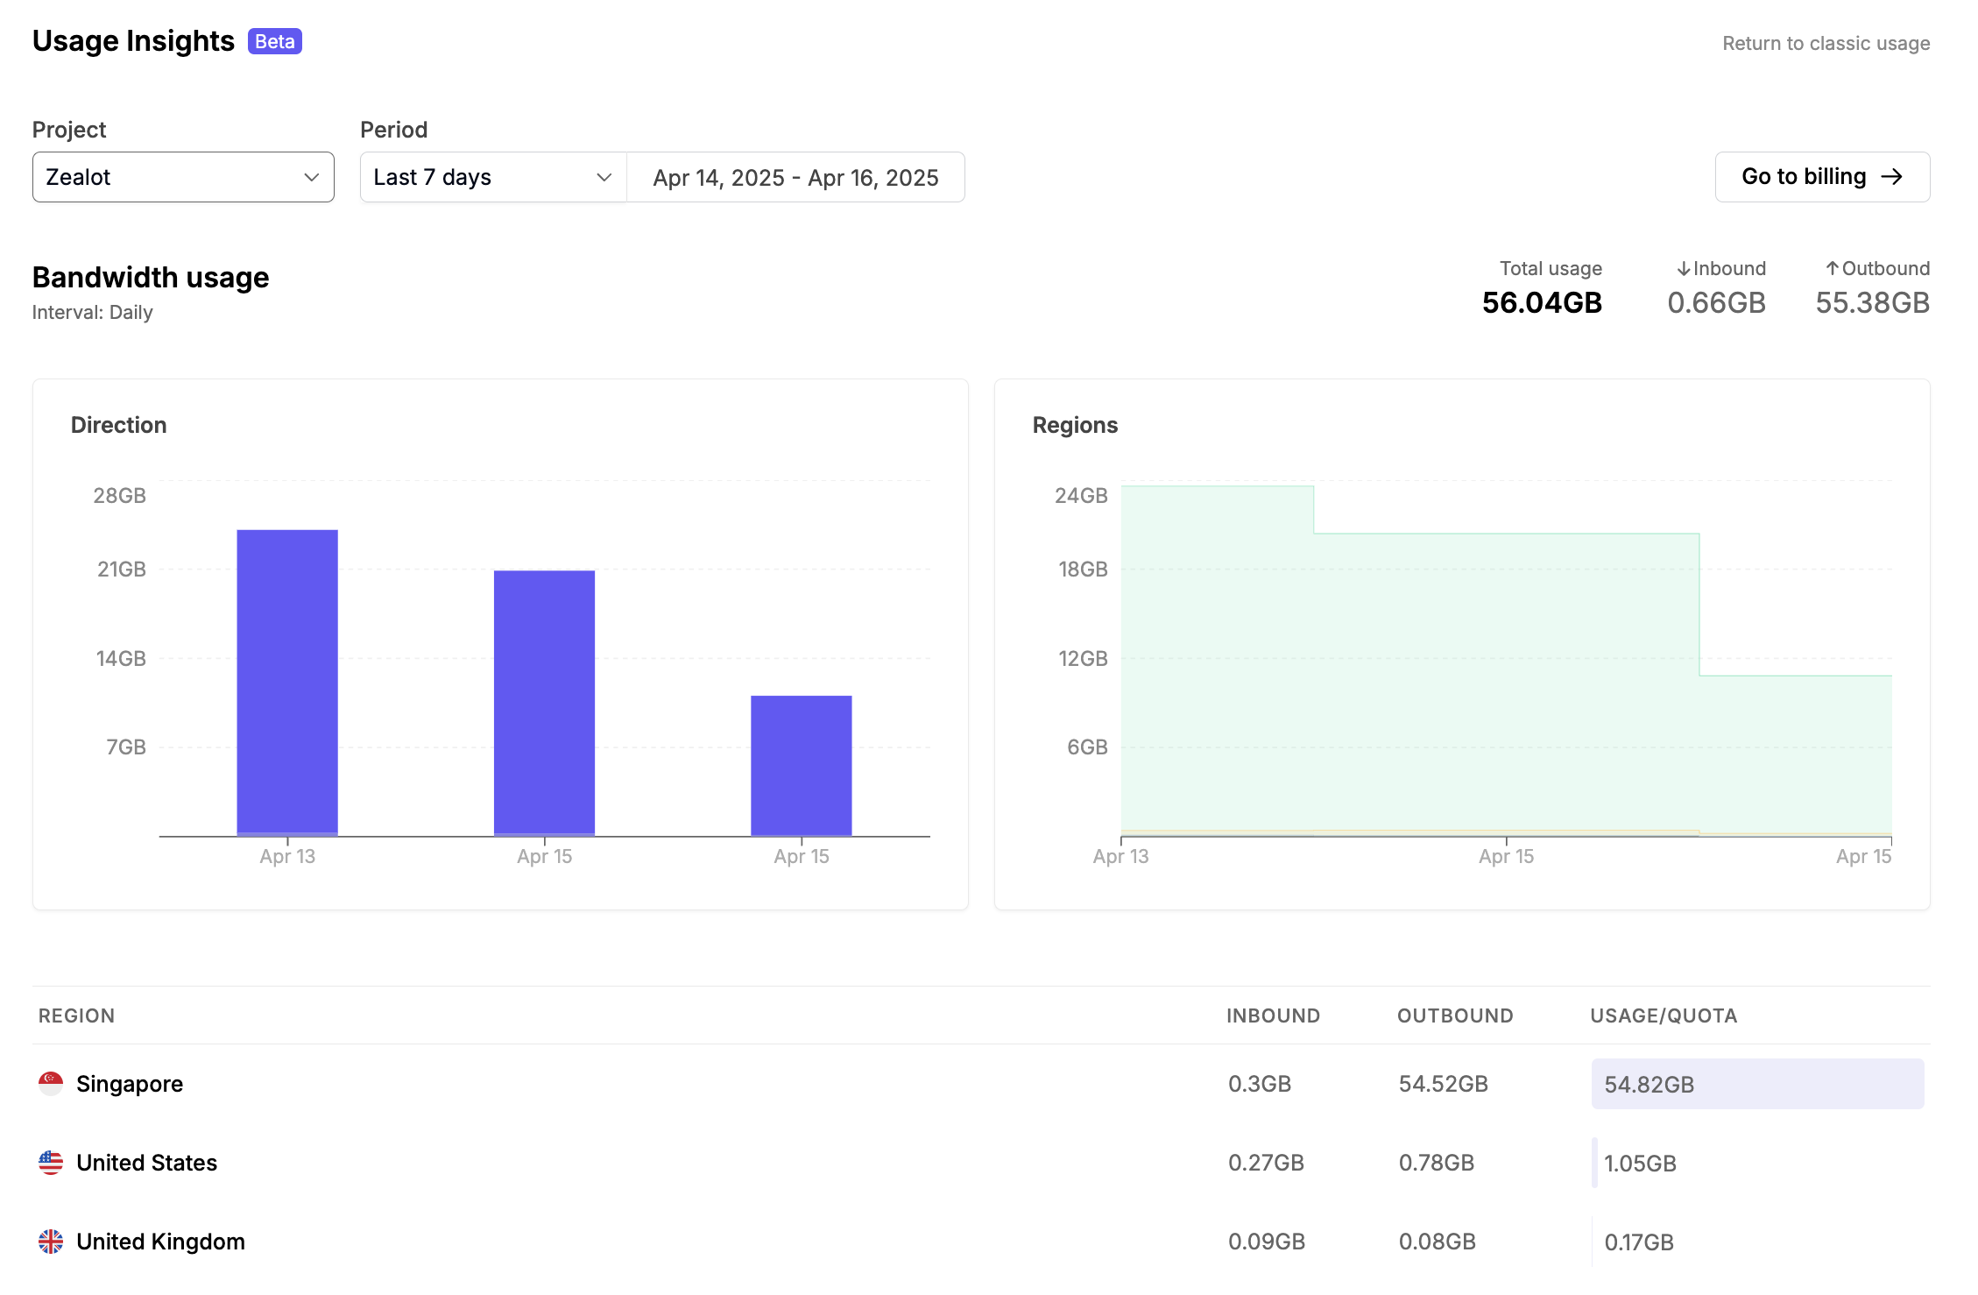Click Go to billing
This screenshot has height=1295, width=1978.
pyautogui.click(x=1822, y=177)
